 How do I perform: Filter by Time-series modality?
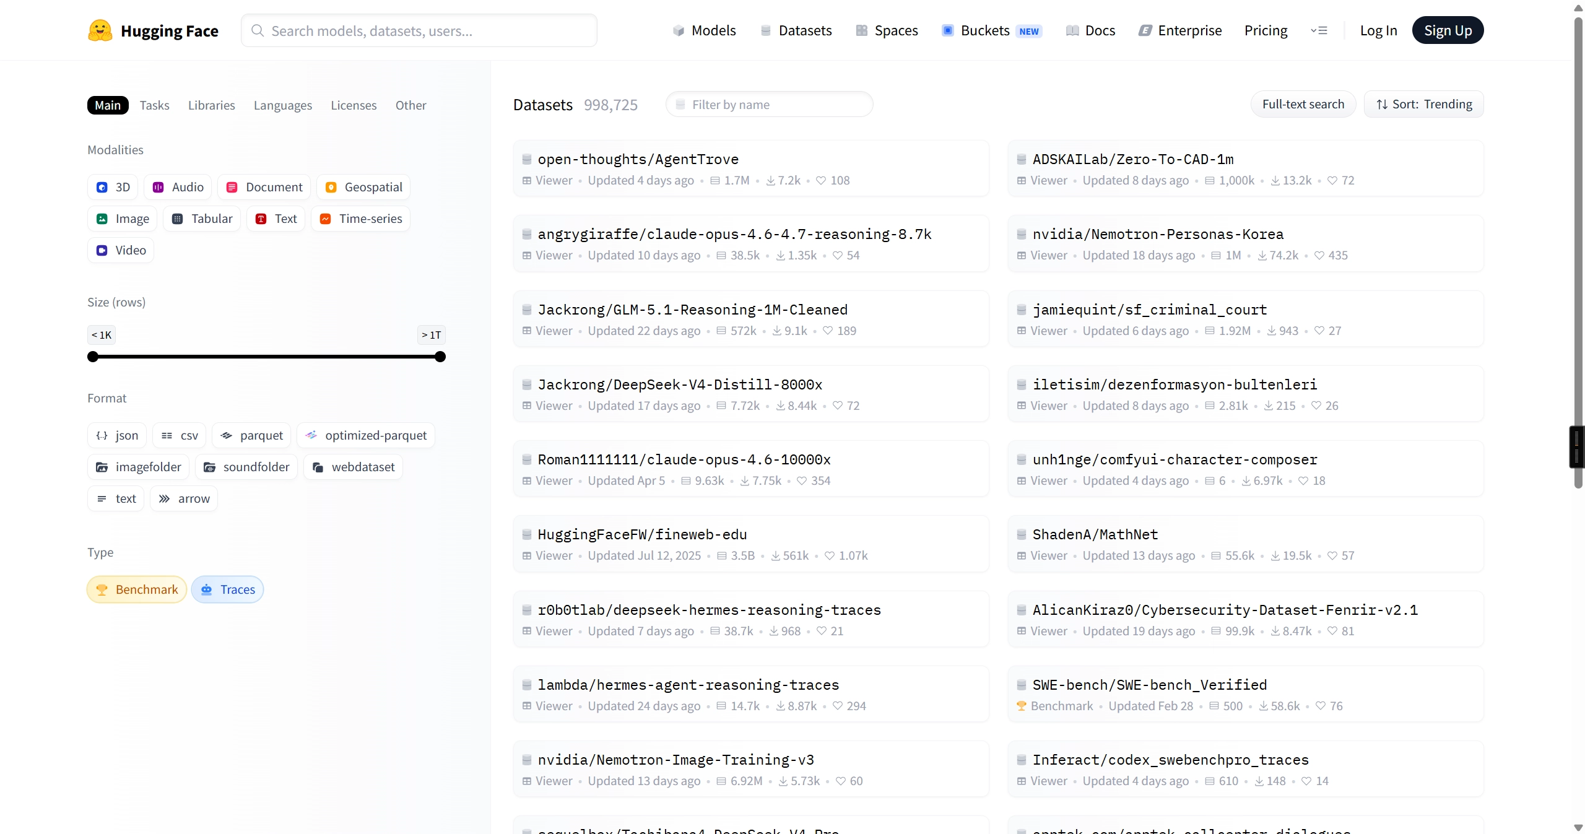(x=360, y=219)
